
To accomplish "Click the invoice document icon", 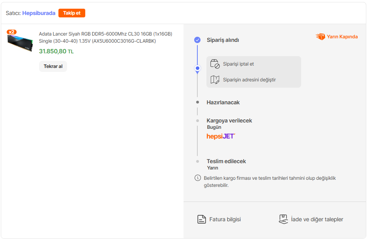I will click(201, 219).
